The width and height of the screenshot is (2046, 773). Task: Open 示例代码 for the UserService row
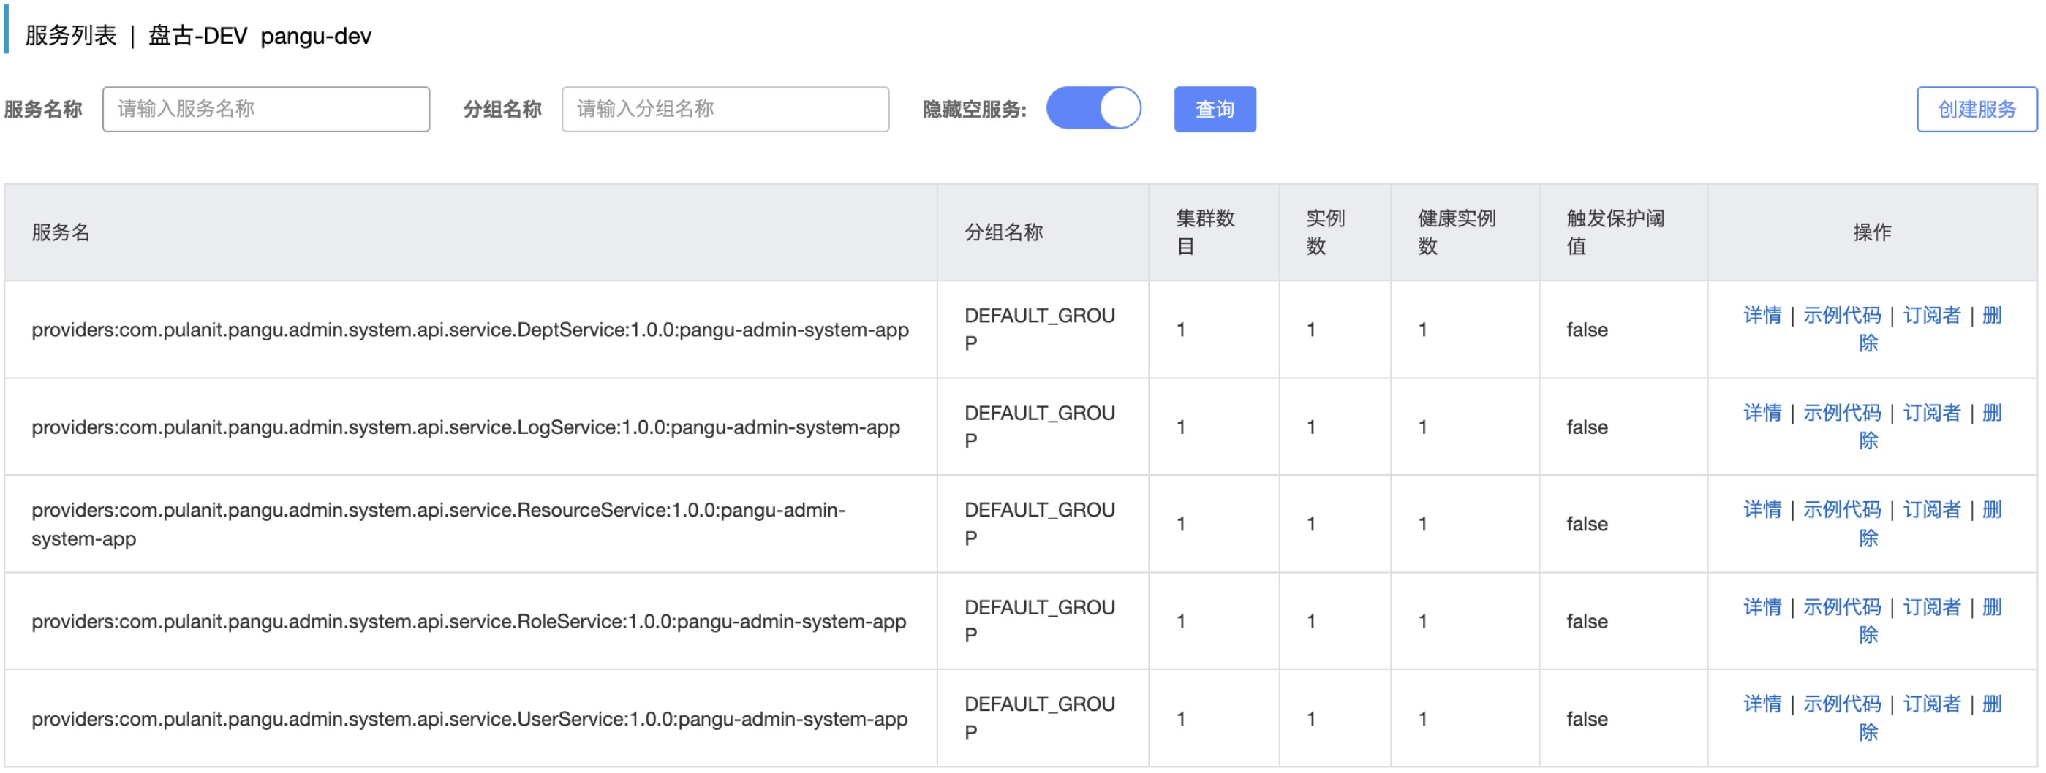[x=1841, y=705]
